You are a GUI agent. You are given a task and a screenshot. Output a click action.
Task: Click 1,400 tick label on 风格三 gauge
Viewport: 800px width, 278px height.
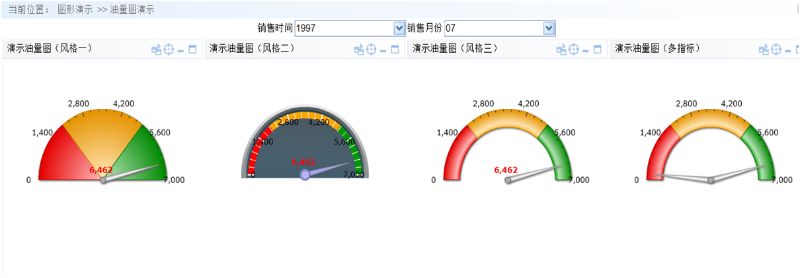[x=448, y=133]
